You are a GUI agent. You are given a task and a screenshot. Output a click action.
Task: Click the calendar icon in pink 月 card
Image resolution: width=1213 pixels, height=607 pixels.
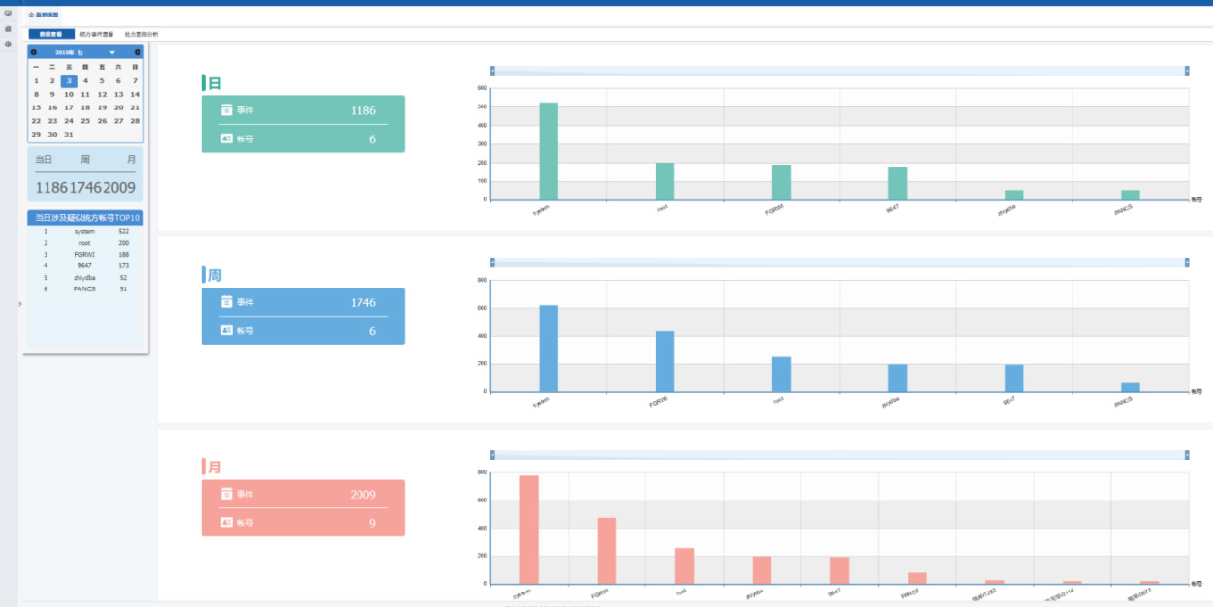[x=226, y=494]
